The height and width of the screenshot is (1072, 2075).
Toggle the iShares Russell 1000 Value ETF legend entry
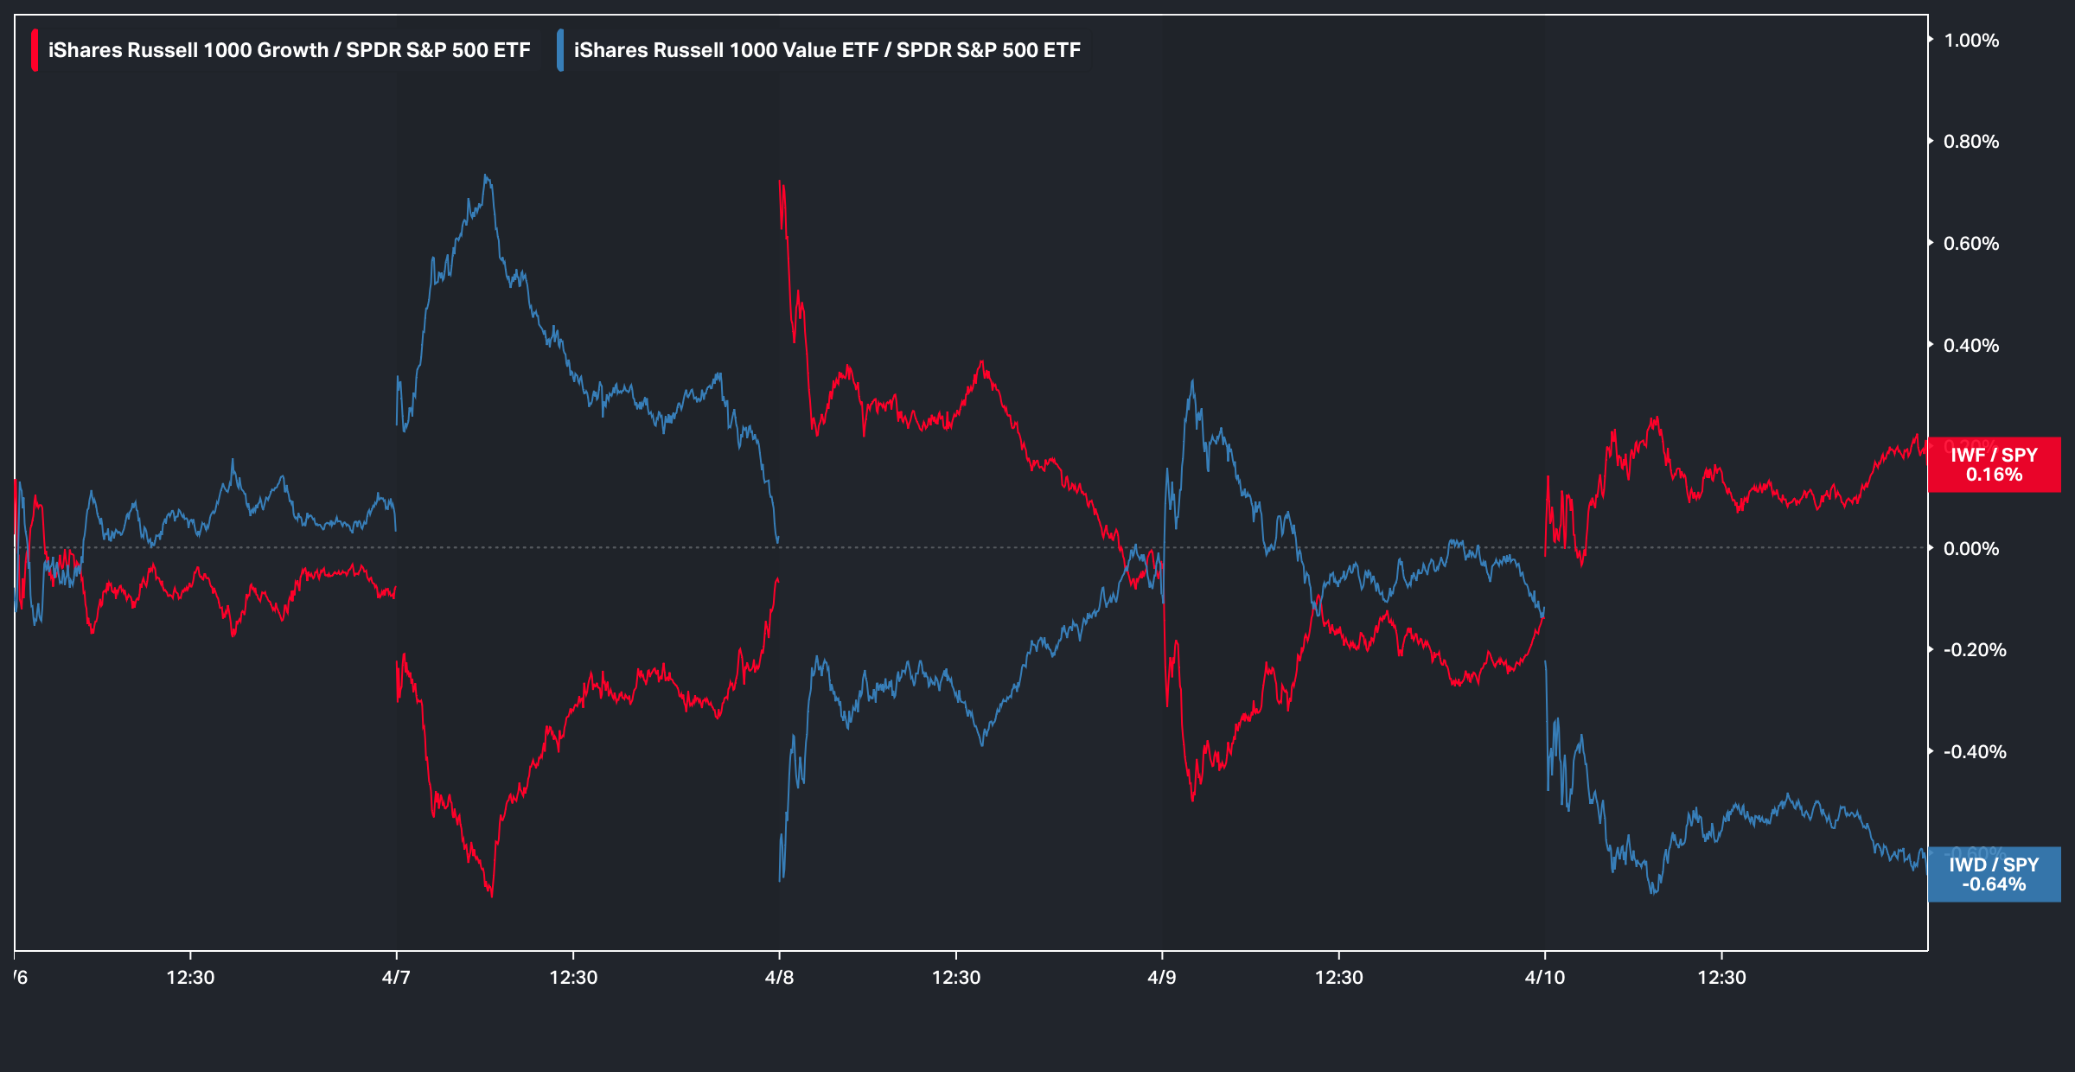pos(827,50)
